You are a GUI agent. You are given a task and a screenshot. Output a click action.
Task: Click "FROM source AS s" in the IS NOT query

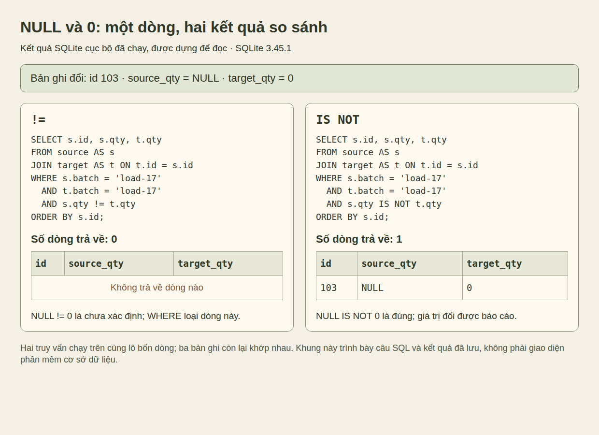coord(358,152)
